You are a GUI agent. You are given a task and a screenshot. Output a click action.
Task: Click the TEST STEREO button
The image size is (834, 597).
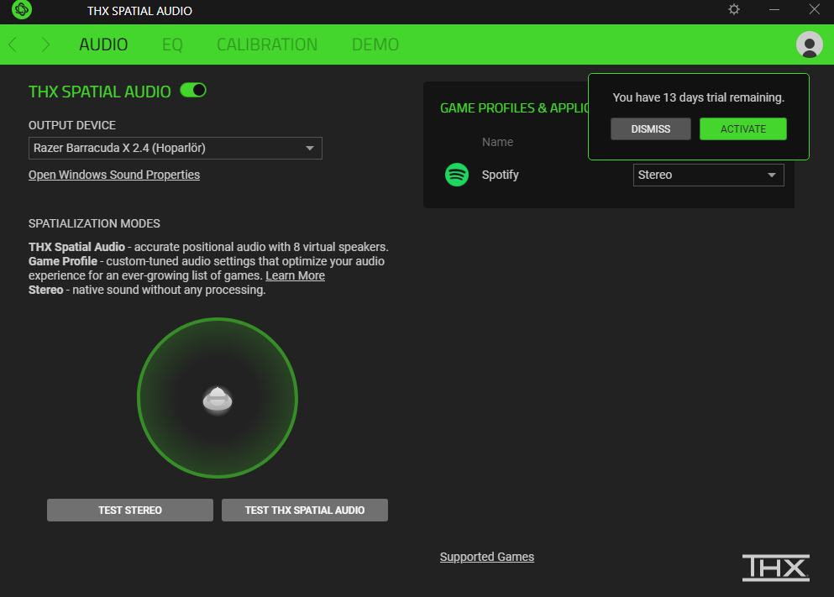point(130,511)
